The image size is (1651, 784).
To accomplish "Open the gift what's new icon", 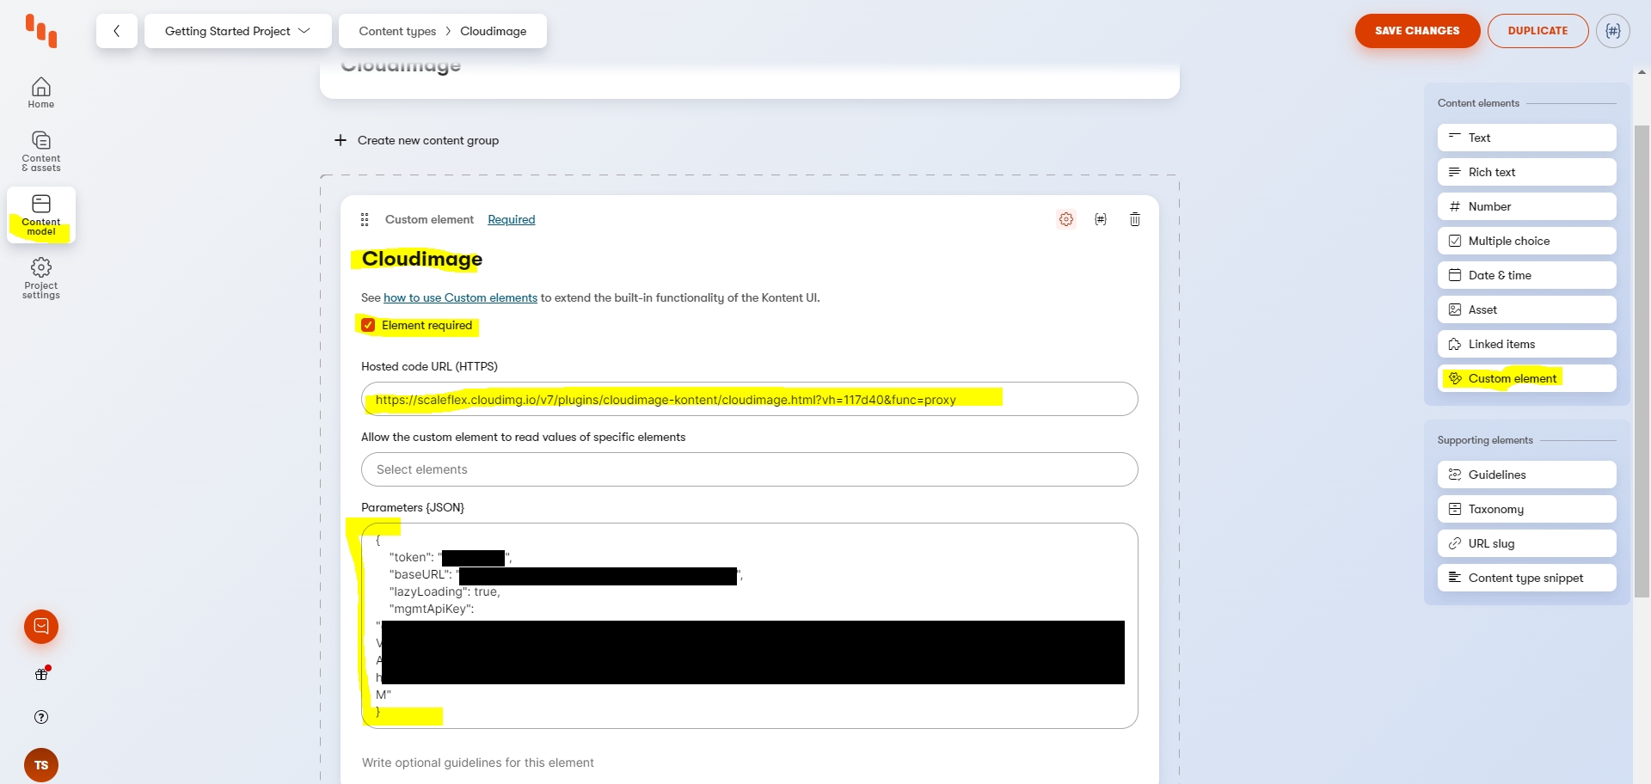I will click(x=41, y=675).
